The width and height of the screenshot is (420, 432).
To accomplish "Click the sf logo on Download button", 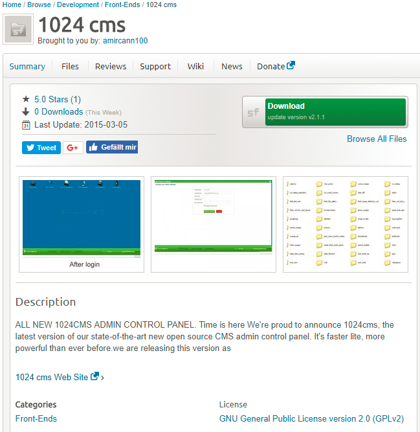I will [254, 112].
